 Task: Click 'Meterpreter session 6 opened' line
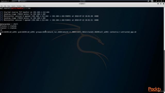49,16
